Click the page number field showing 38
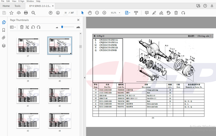This screenshot has width=216, height=136. click(x=65, y=13)
